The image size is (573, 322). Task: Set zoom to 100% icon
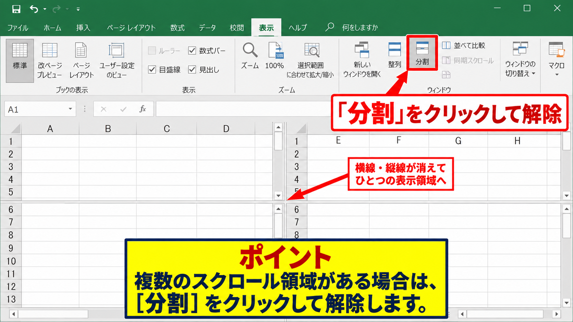click(275, 56)
